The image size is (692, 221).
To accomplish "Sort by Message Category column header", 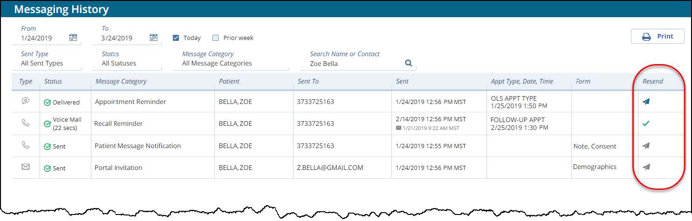I will [x=121, y=81].
